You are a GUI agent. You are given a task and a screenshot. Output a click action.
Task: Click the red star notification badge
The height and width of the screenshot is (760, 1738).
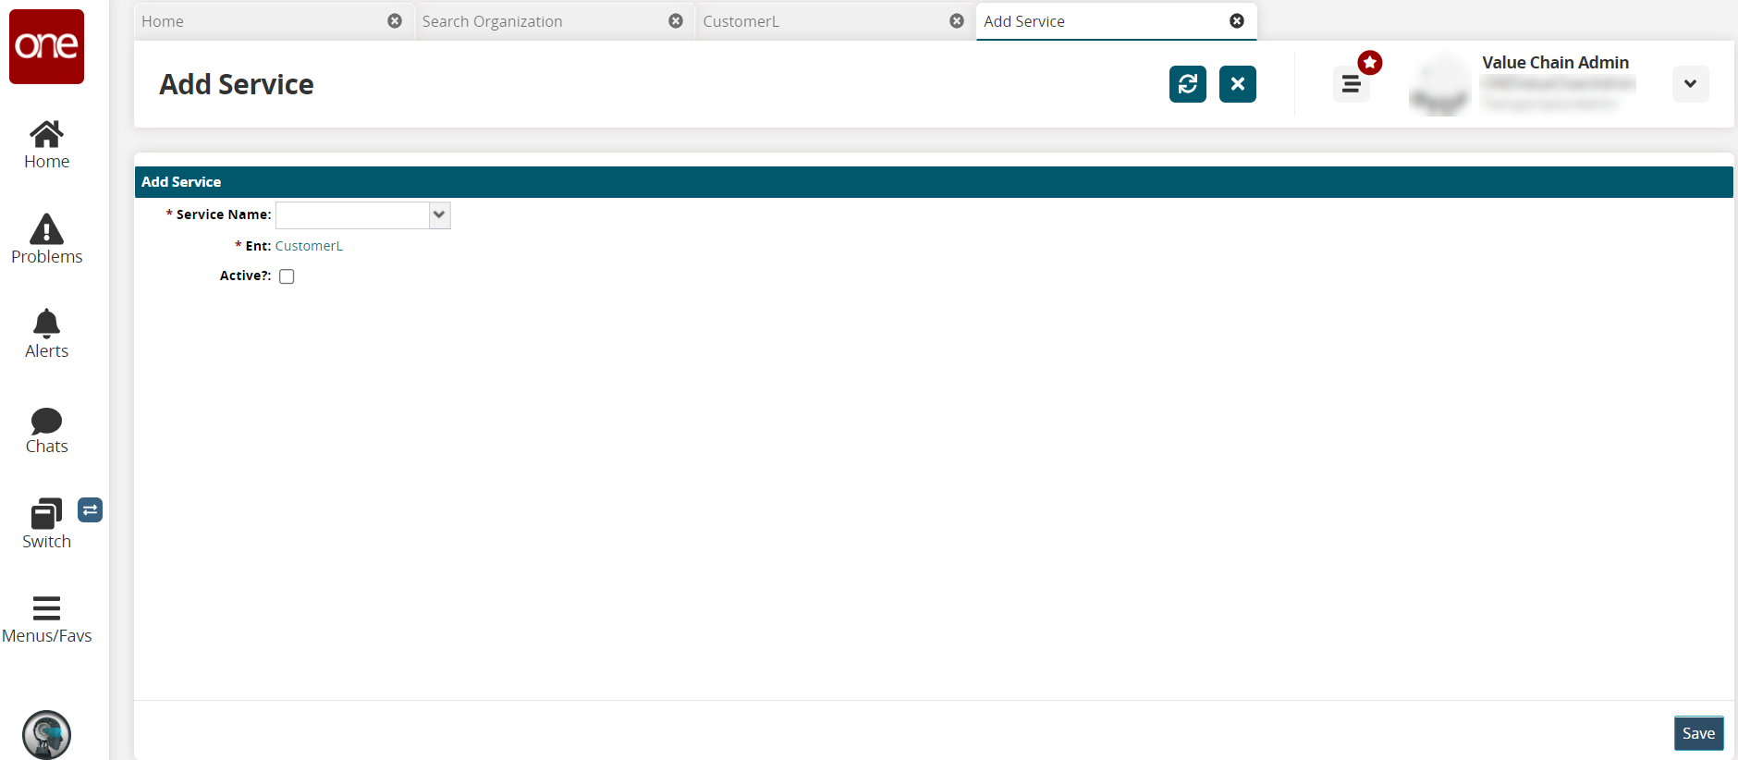[x=1370, y=63]
